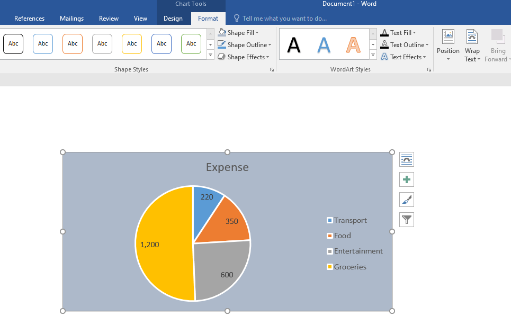Apply the dark blue outline Abc style

[162, 43]
